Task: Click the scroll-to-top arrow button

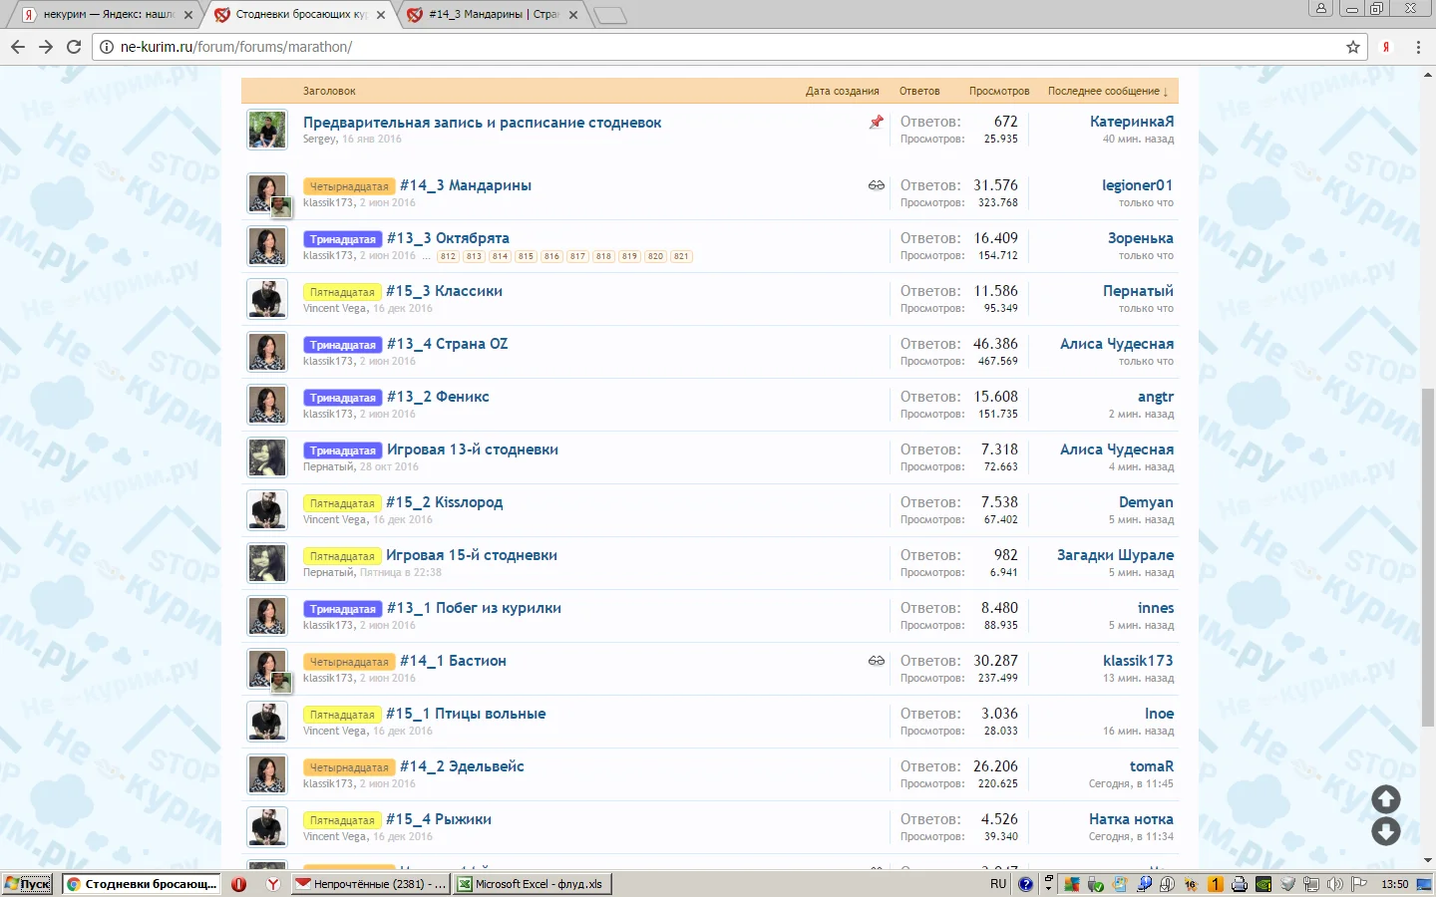Action: point(1385,799)
